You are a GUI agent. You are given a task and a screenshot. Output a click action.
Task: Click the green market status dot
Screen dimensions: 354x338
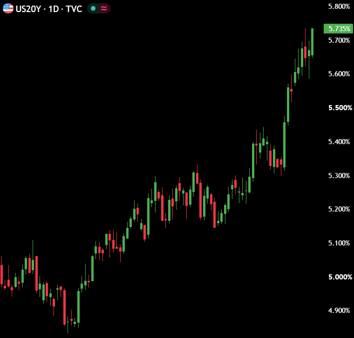[x=93, y=8]
